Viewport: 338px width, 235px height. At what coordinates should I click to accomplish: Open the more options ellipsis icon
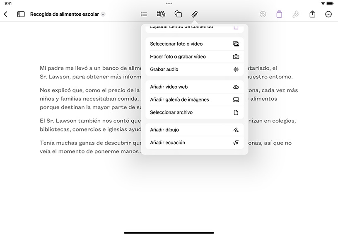[x=328, y=14]
